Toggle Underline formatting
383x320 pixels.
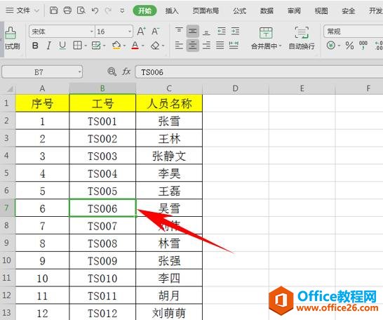click(62, 46)
